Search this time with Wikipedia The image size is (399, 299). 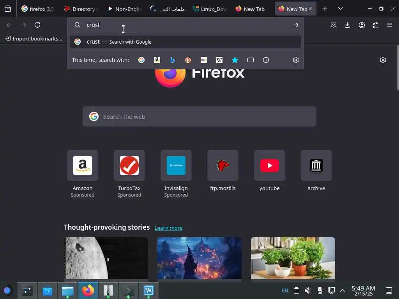pos(219,60)
